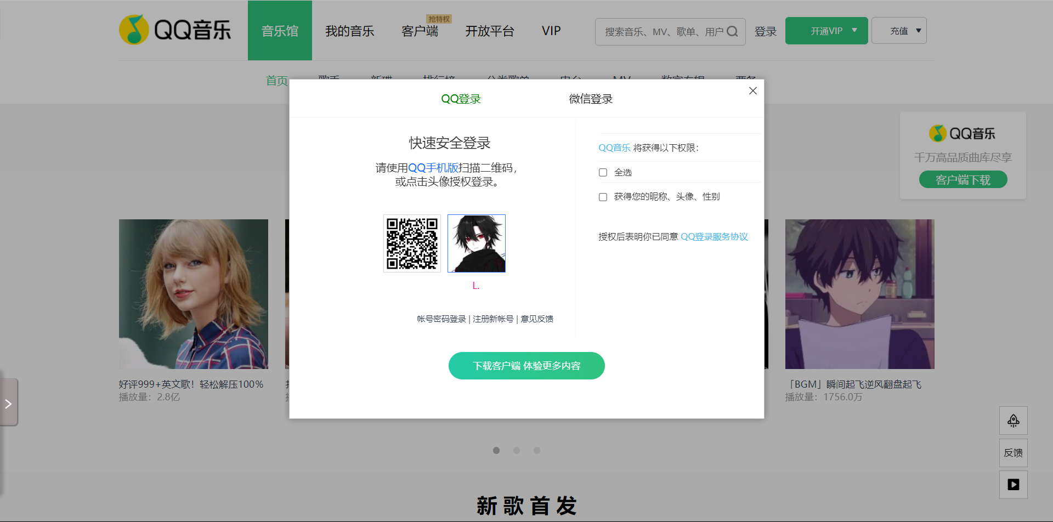Open the VIP nav item
This screenshot has width=1053, height=522.
(x=551, y=31)
